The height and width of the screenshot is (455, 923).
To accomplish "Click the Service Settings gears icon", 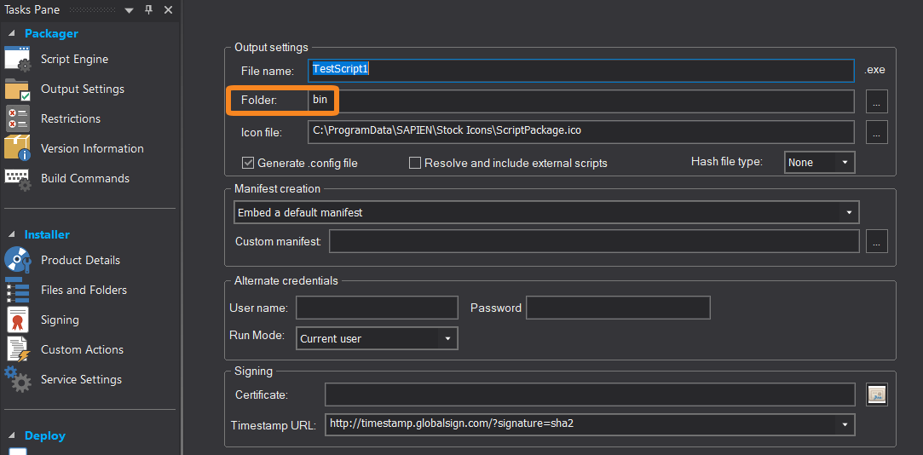I will point(18,379).
